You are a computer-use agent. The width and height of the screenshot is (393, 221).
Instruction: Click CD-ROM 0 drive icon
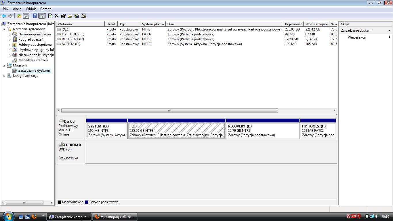(61, 145)
